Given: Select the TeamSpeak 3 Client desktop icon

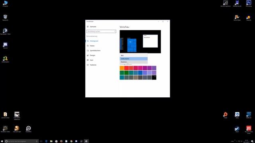Looking at the screenshot, I should (x=5, y=31).
